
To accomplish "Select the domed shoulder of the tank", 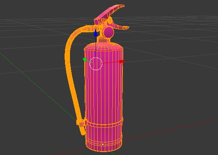I will tap(104, 46).
